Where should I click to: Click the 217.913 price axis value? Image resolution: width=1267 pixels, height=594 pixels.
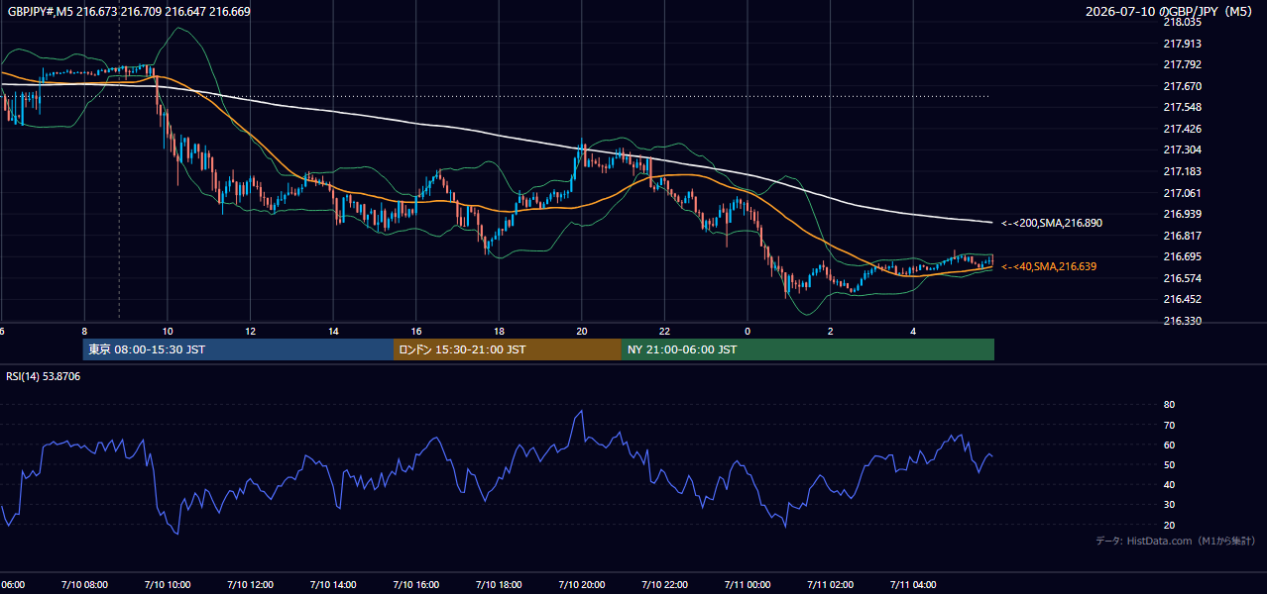pyautogui.click(x=1182, y=44)
